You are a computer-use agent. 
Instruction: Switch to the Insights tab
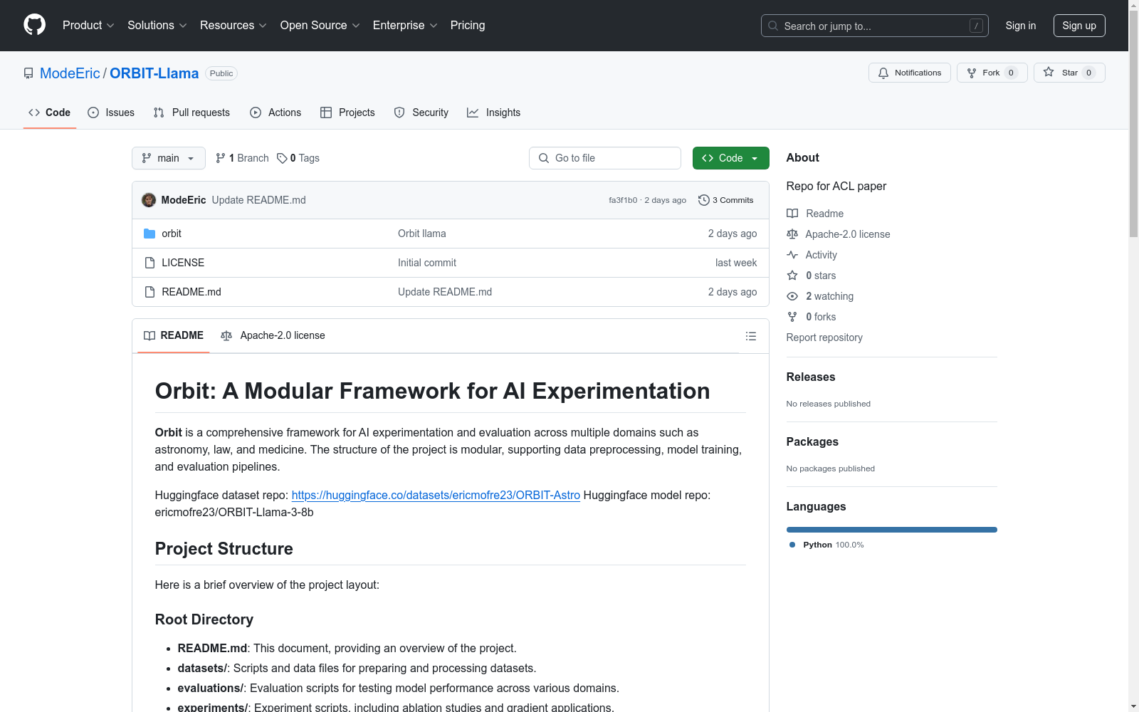click(494, 112)
